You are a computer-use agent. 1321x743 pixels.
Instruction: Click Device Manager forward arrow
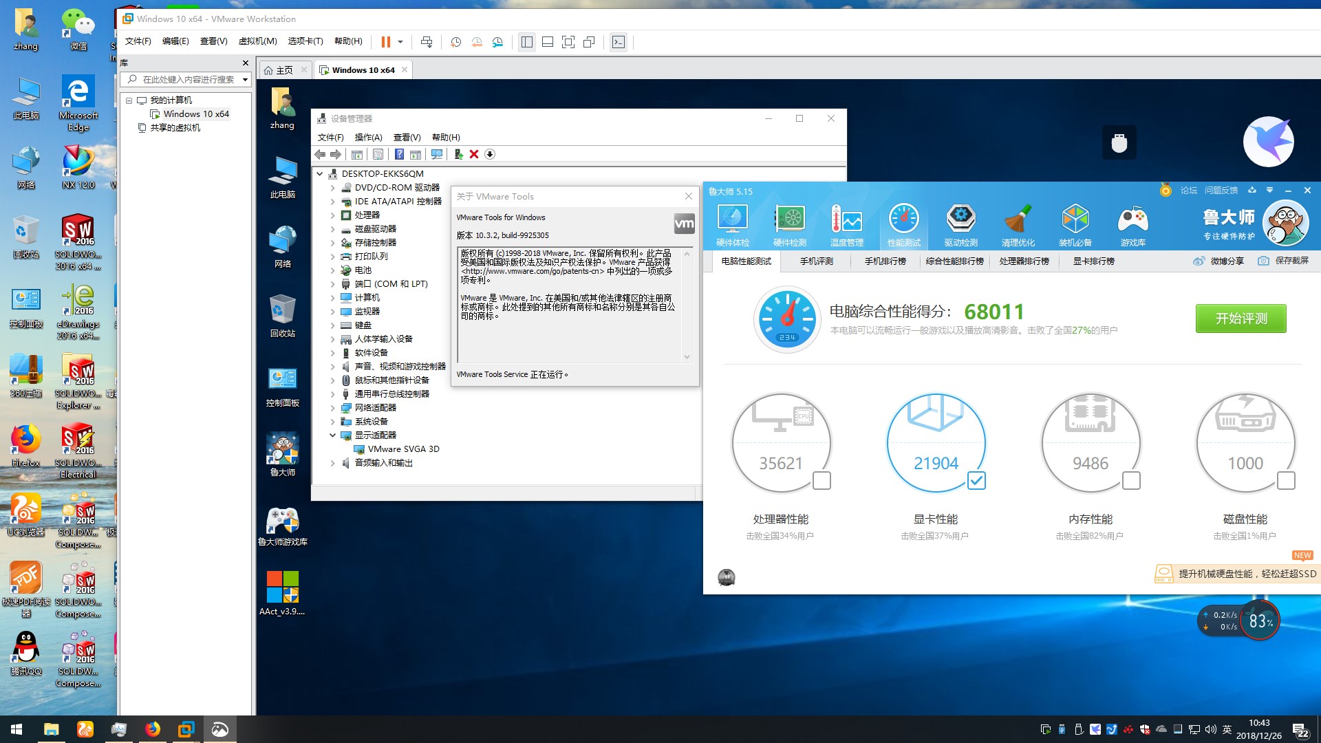336,154
